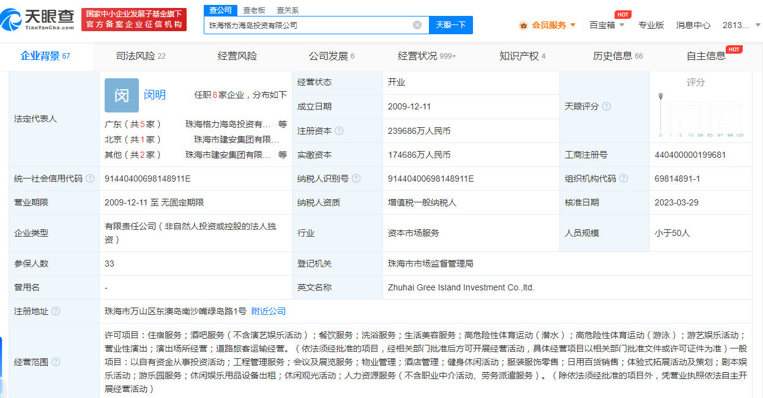Screen dimensions: 763x398
Task: Open the 附近公司 link
Action: 267,311
